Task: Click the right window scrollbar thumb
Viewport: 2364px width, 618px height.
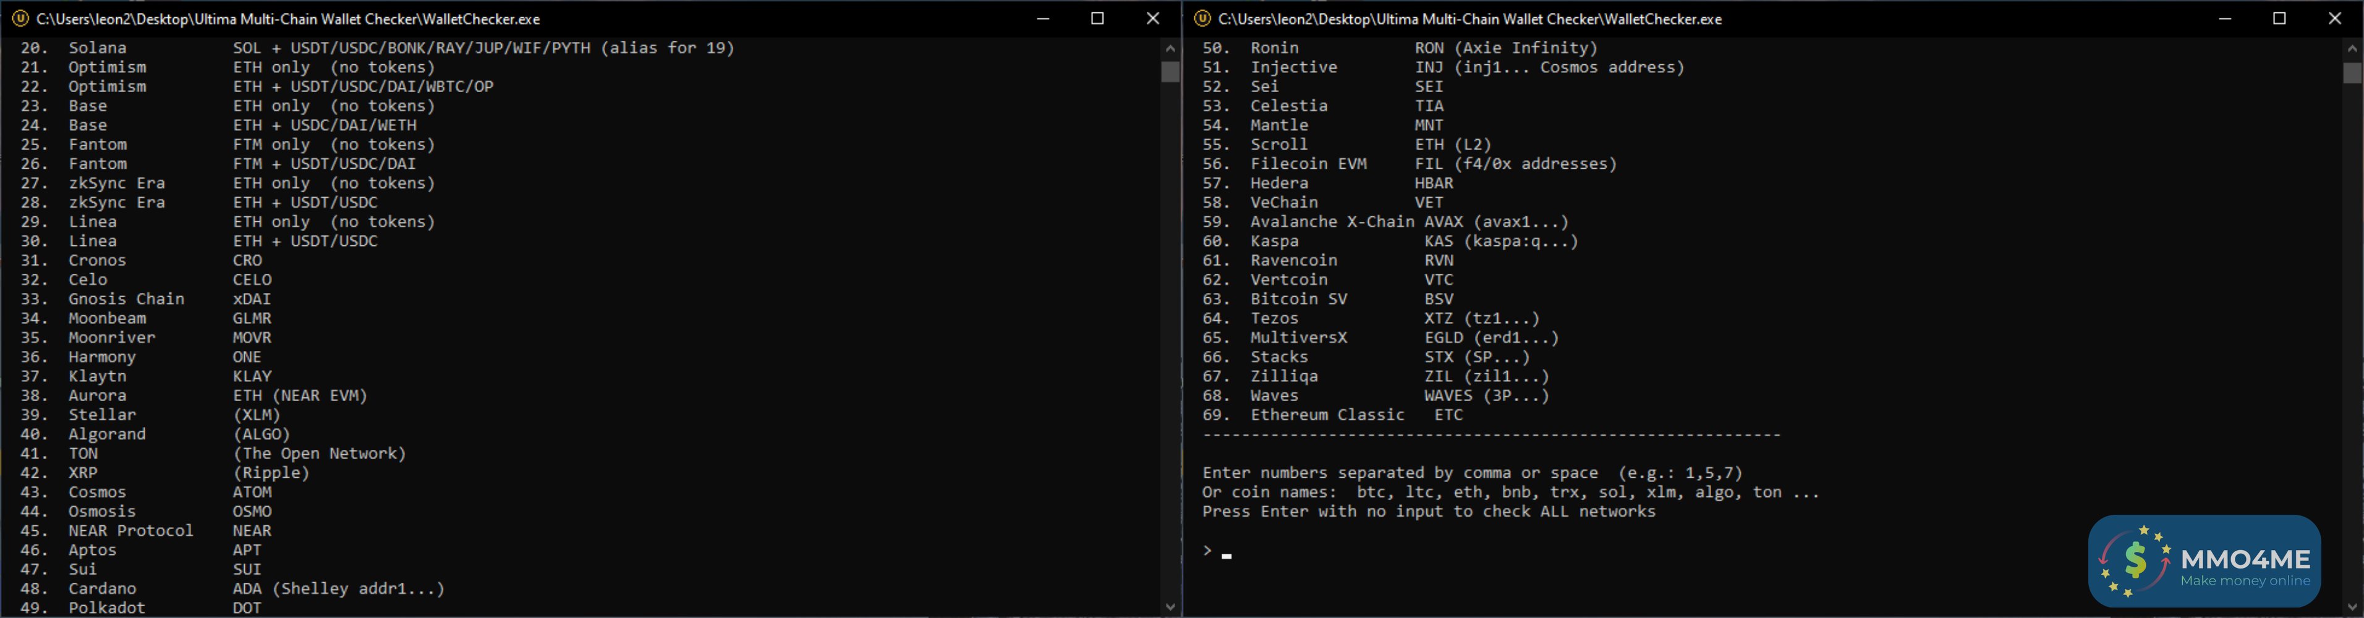Action: [x=2352, y=72]
